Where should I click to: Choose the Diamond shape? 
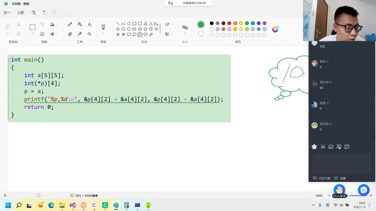118,29
